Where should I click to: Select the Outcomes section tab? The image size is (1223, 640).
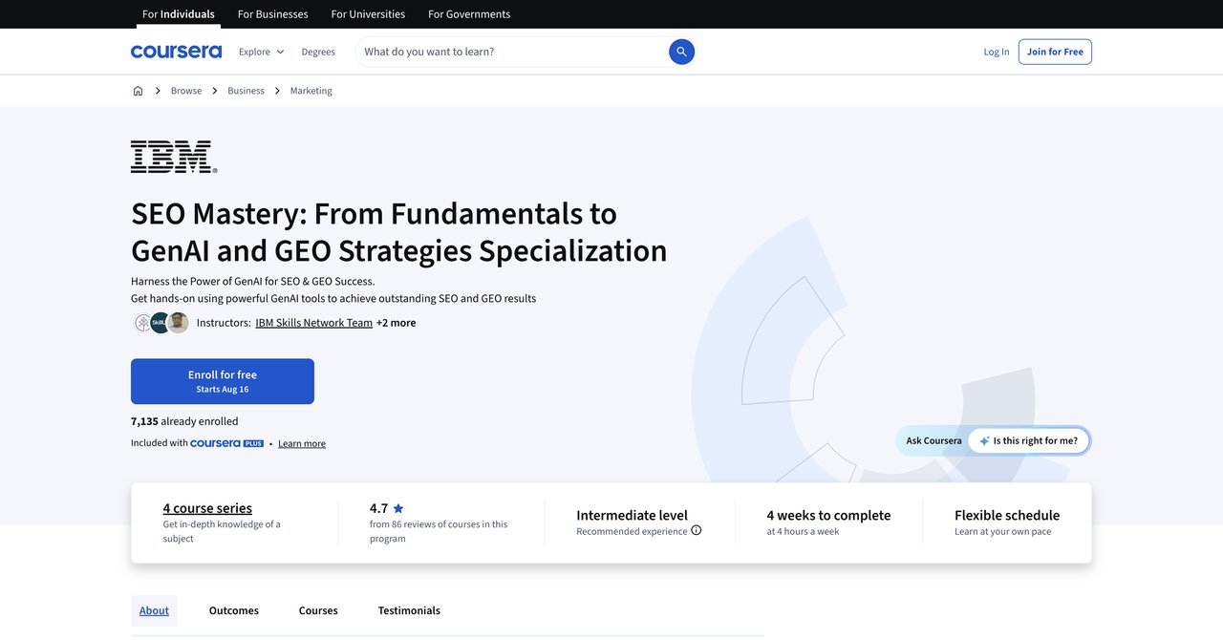pyautogui.click(x=234, y=610)
